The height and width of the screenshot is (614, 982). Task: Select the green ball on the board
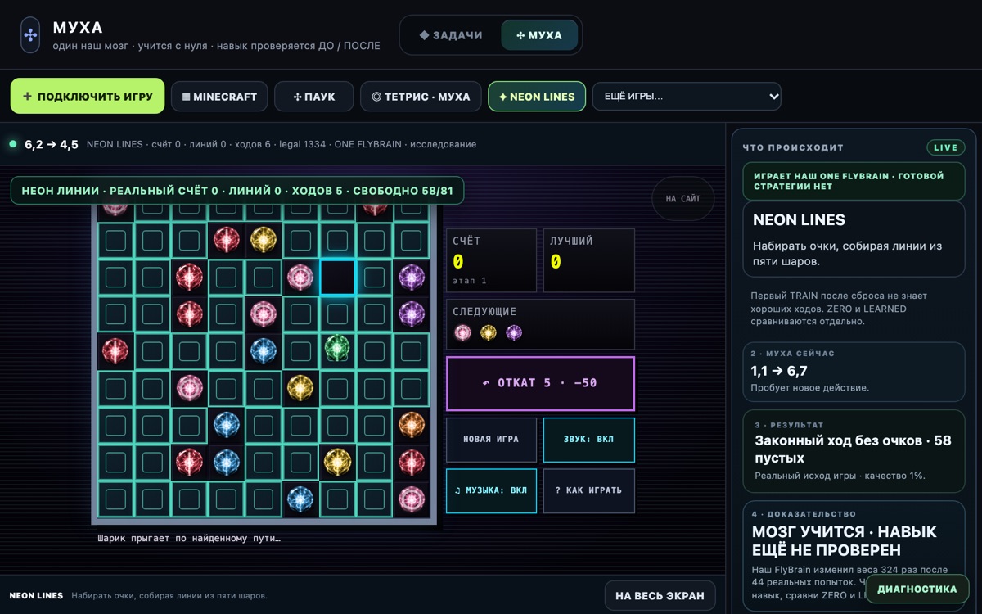337,348
